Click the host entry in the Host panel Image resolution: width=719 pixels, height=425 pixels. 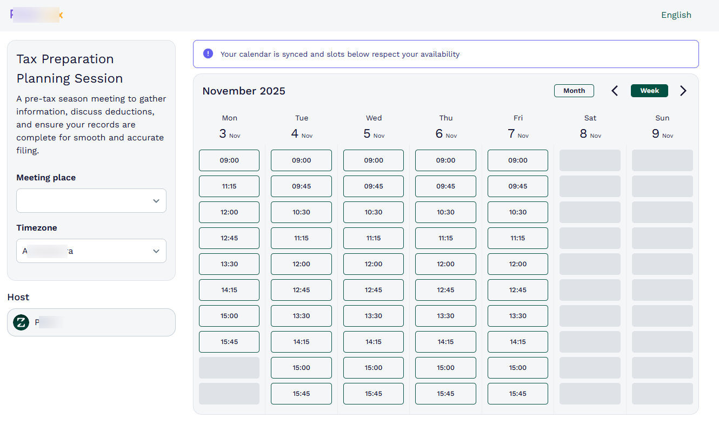pyautogui.click(x=91, y=322)
